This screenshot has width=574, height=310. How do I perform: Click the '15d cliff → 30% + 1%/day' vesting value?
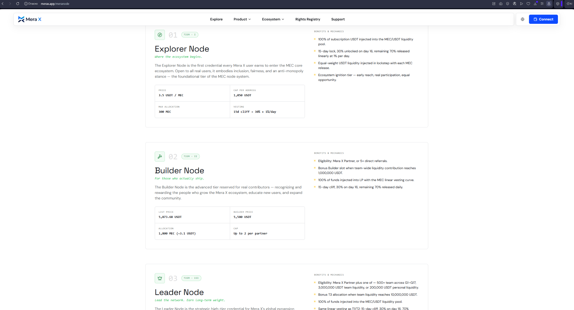tap(255, 112)
